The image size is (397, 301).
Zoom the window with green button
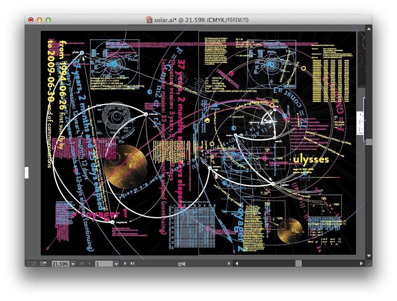point(48,20)
